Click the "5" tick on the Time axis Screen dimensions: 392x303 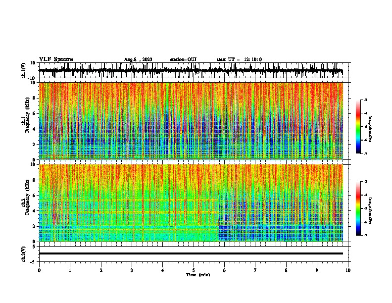coord(194,270)
